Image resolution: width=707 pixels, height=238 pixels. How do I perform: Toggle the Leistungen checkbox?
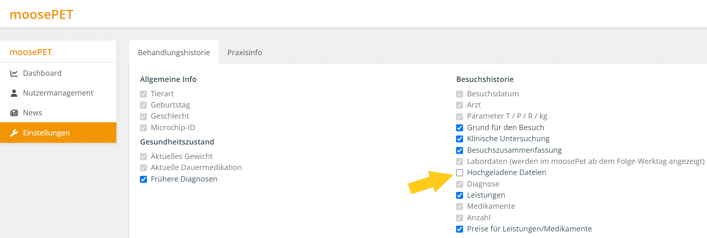[459, 195]
